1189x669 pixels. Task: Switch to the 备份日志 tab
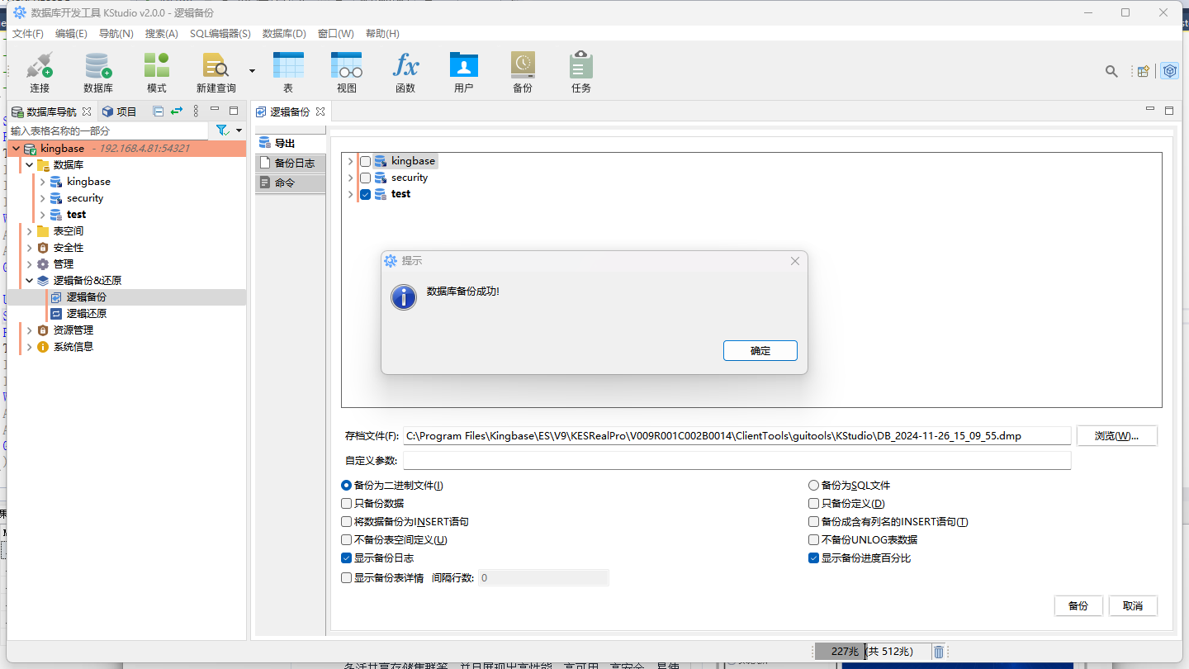tap(291, 163)
